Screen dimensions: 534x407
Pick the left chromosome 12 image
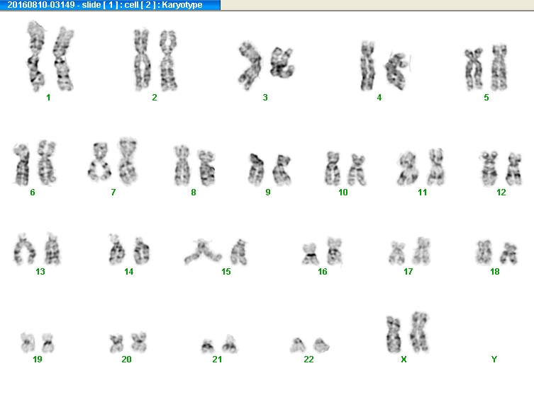(489, 168)
